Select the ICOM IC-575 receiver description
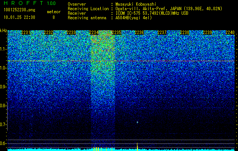The width and height of the screenshot is (238, 151). pos(152,13)
